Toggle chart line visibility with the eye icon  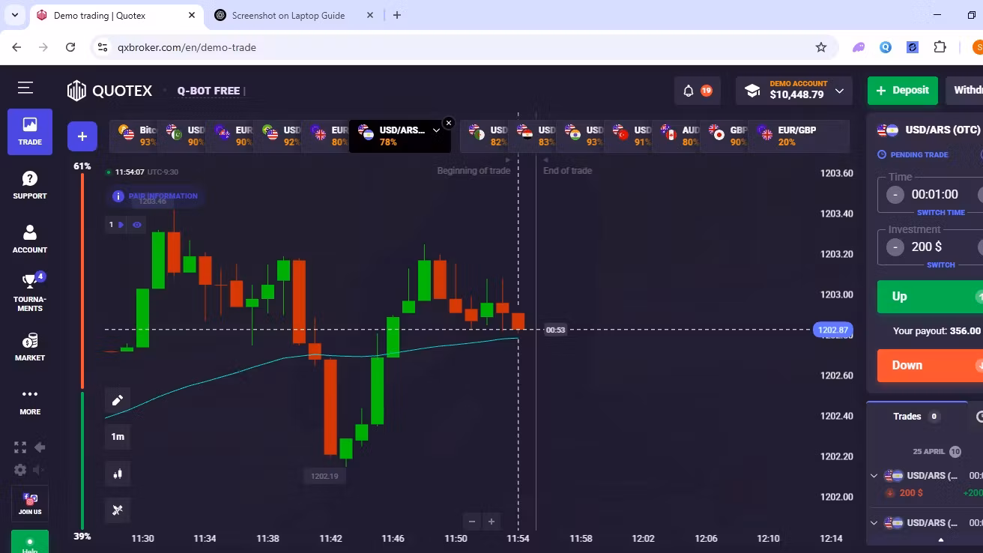click(x=137, y=224)
